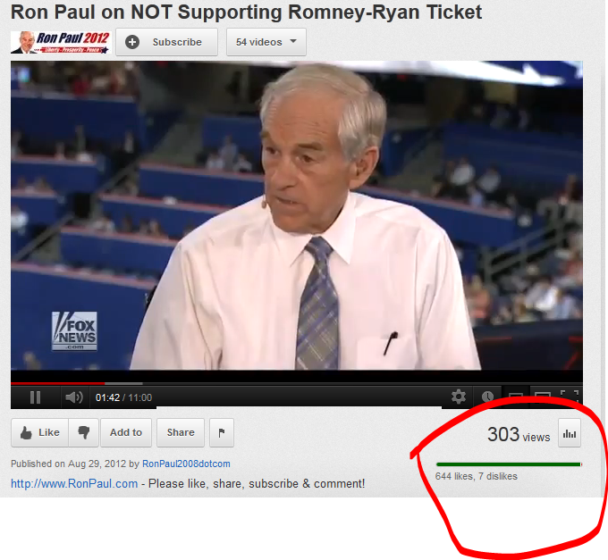Dislike the video with thumbs down
The width and height of the screenshot is (608, 560).
[84, 432]
